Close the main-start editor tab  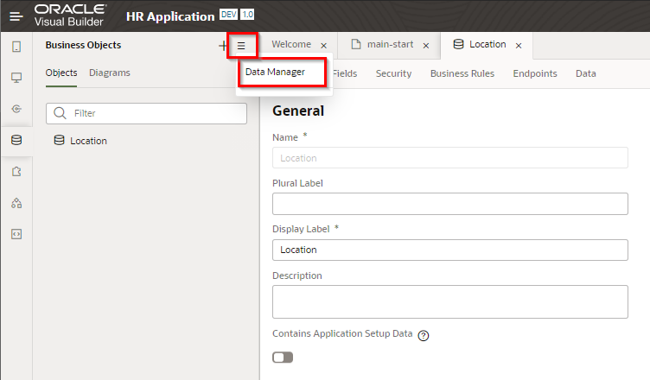[426, 46]
